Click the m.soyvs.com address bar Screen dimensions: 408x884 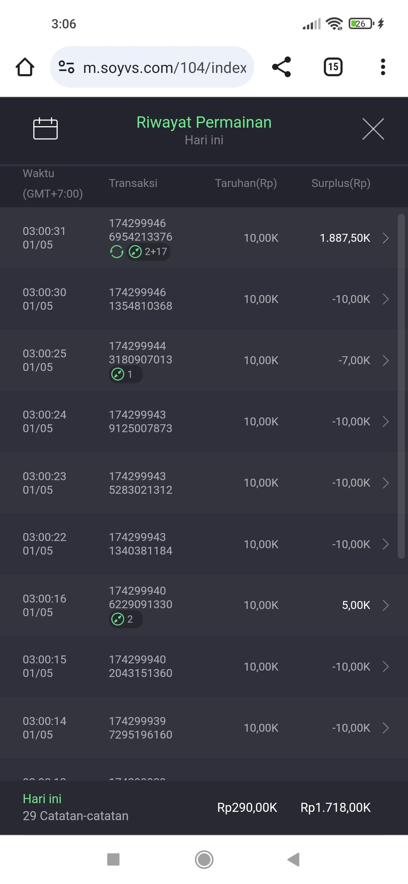[x=164, y=68]
